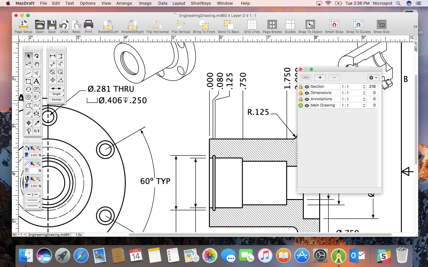Click the Flip Horizontal toolbar icon
This screenshot has height=267, width=428.
(158, 27)
